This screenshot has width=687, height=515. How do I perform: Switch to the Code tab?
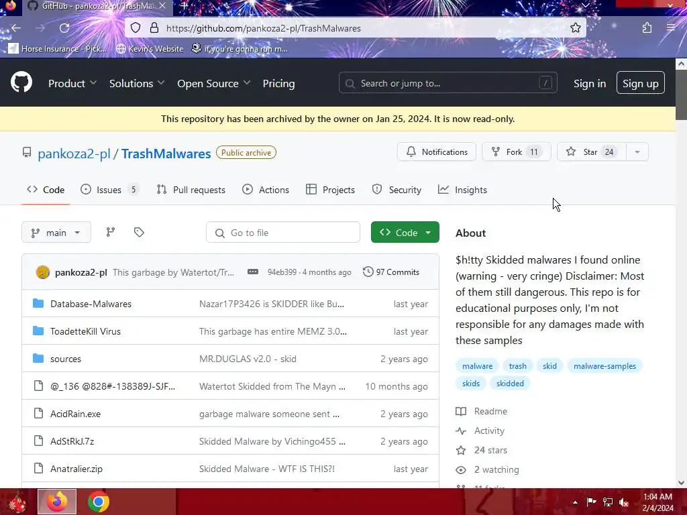pos(46,190)
